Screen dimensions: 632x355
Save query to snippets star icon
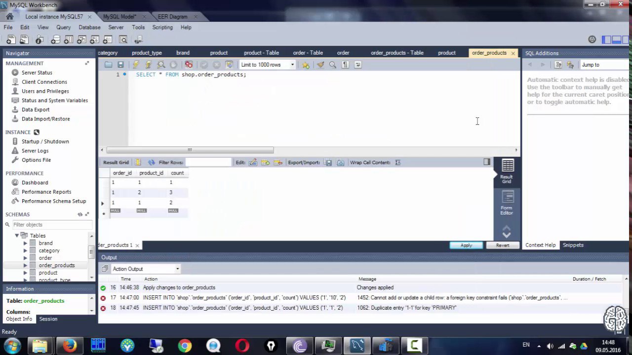point(306,65)
